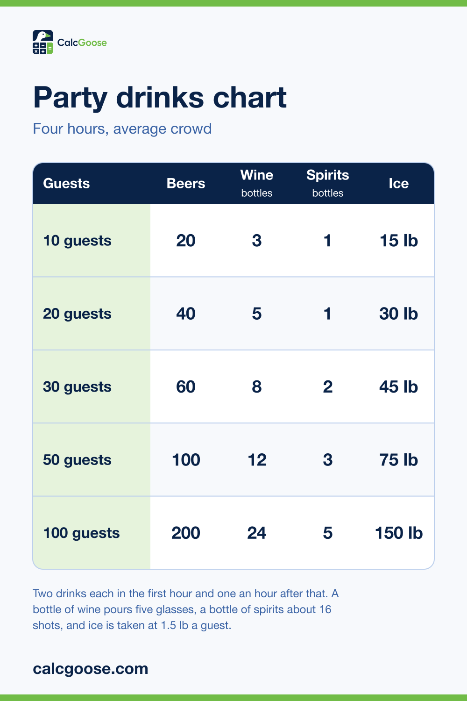Click the 100 guests row label

coord(81,533)
